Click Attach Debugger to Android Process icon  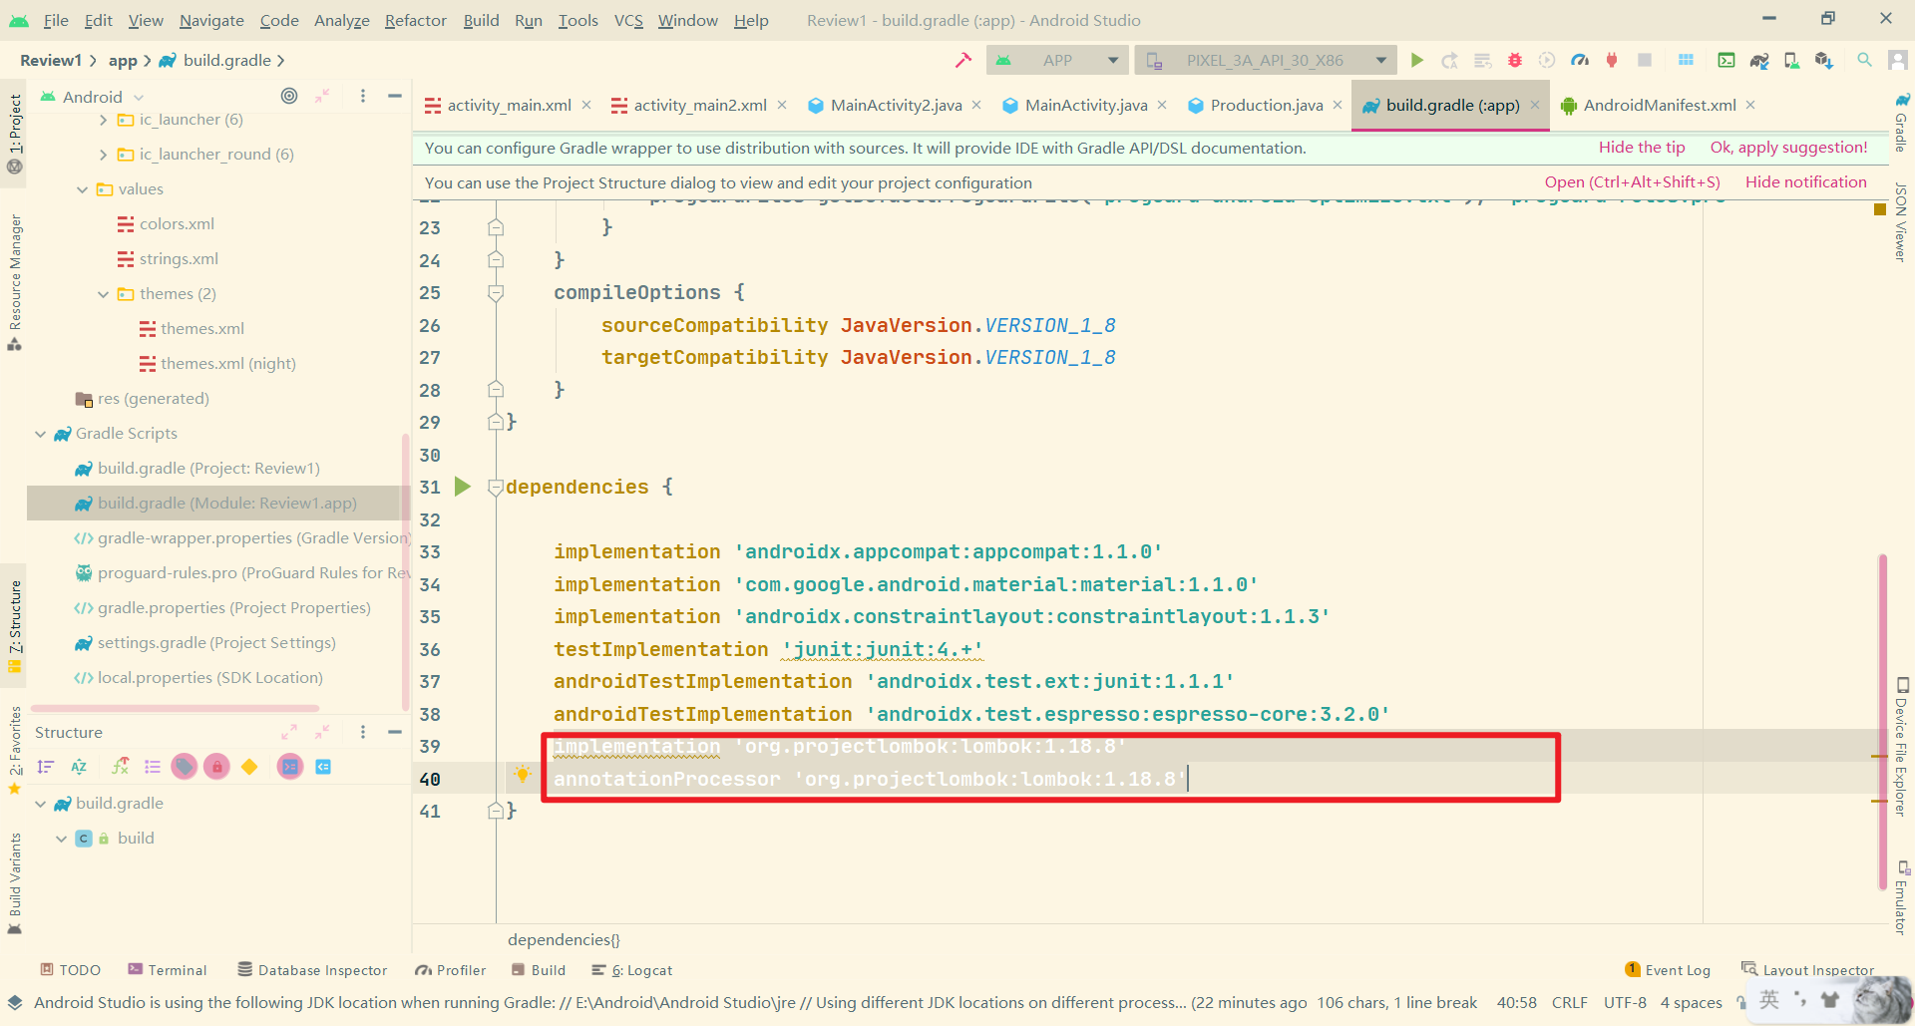[x=1612, y=60]
